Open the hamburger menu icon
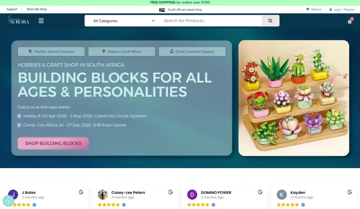 (x=41, y=21)
